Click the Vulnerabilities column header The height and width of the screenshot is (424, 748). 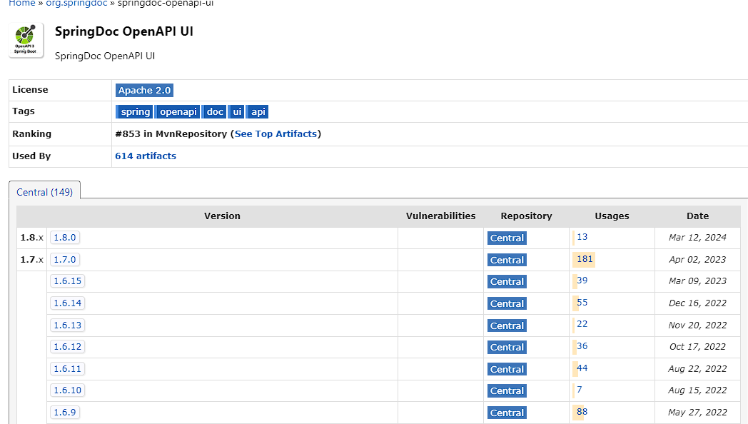[440, 216]
